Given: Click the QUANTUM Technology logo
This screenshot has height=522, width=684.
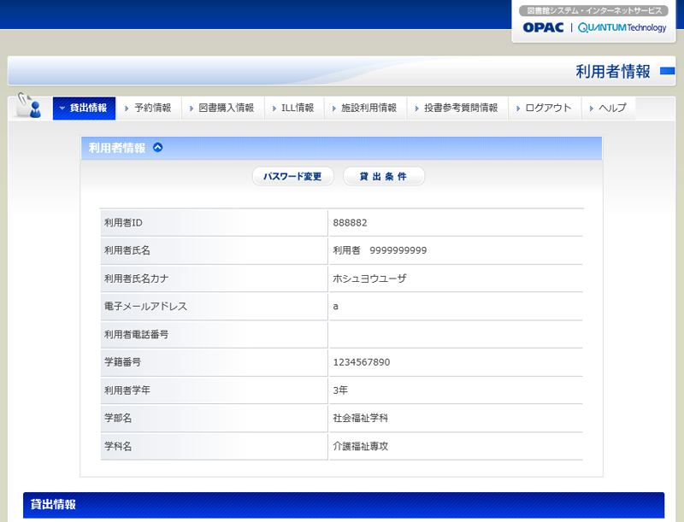Looking at the screenshot, I should click(x=622, y=28).
